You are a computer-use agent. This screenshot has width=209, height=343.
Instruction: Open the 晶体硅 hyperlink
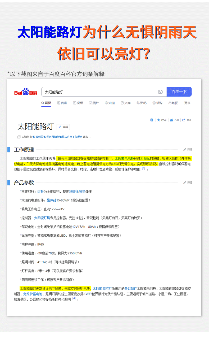coord(52,200)
